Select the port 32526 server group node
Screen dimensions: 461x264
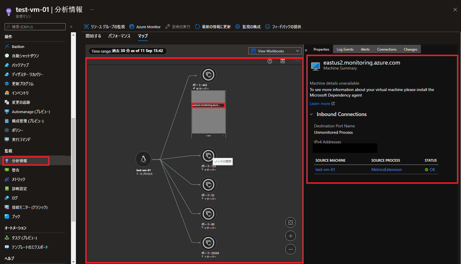coord(209,242)
